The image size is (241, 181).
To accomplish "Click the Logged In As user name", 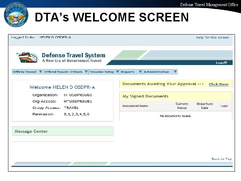I will click(x=55, y=37).
